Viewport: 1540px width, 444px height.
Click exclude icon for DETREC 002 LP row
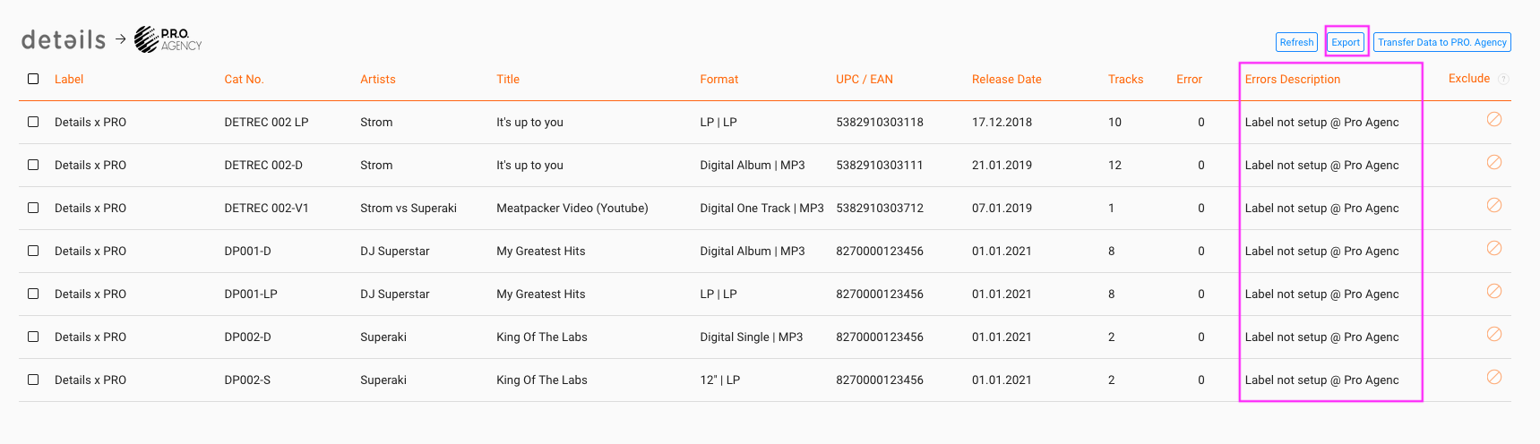[x=1493, y=119]
